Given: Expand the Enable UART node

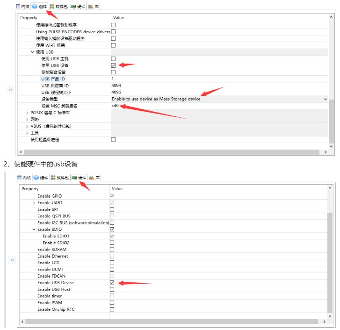Looking at the screenshot, I should (x=34, y=203).
